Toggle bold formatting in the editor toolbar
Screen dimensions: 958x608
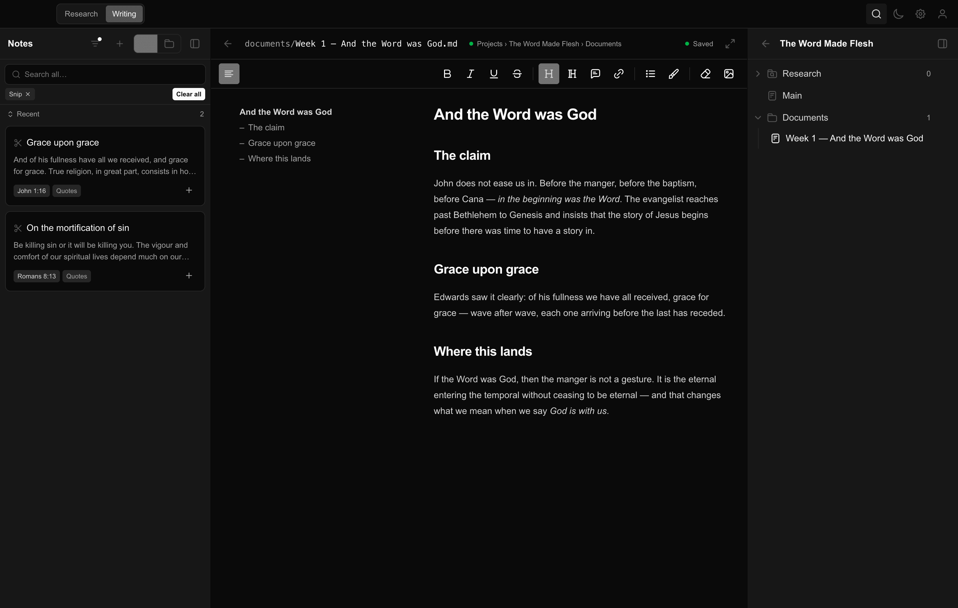click(447, 73)
